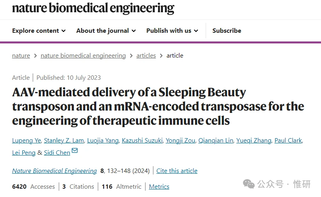Open author Yongji Zou's link
Viewport: 321px width, 197px height.
coord(180,141)
